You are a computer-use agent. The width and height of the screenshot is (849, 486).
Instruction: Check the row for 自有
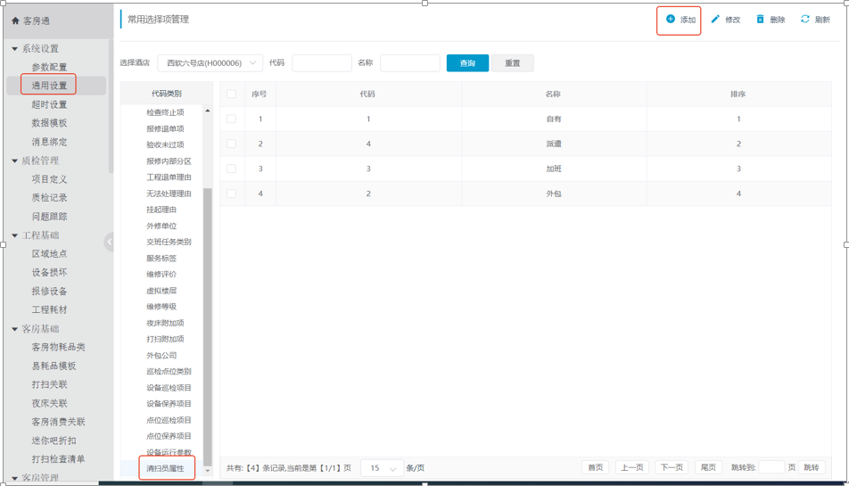pos(232,119)
